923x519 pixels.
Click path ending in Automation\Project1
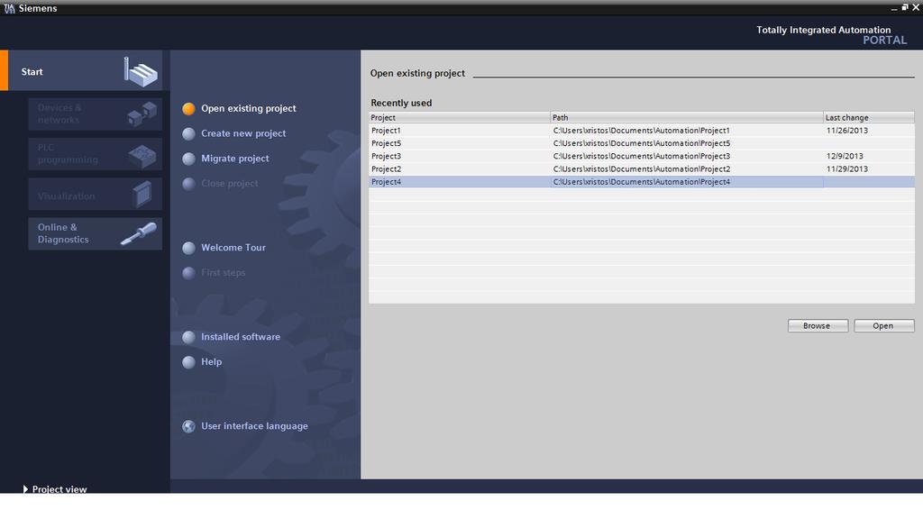(x=642, y=131)
